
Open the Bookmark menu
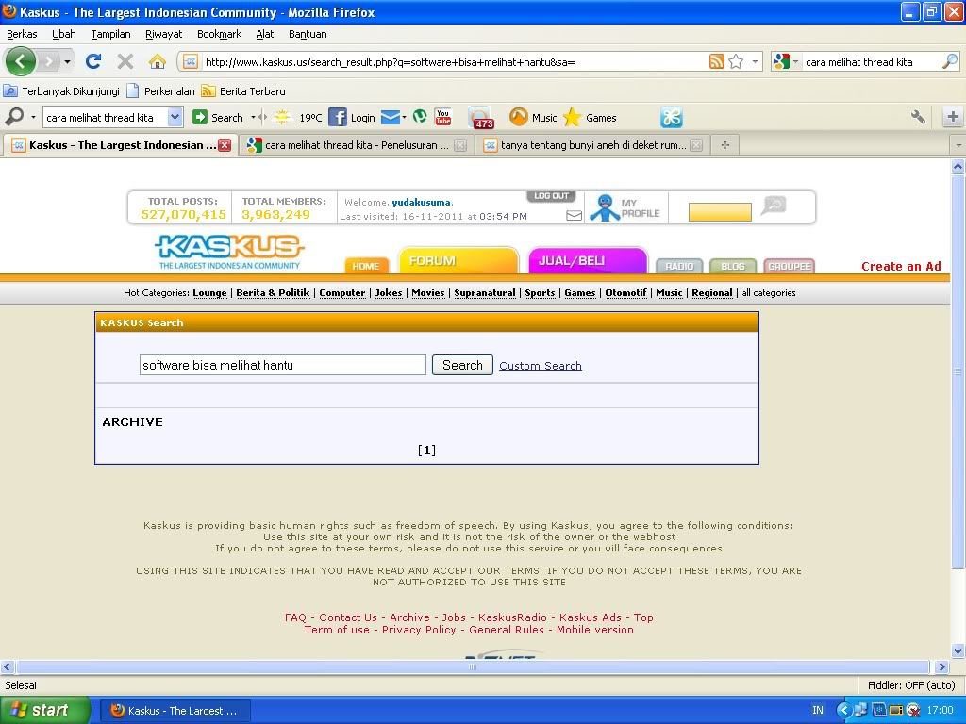pos(219,34)
